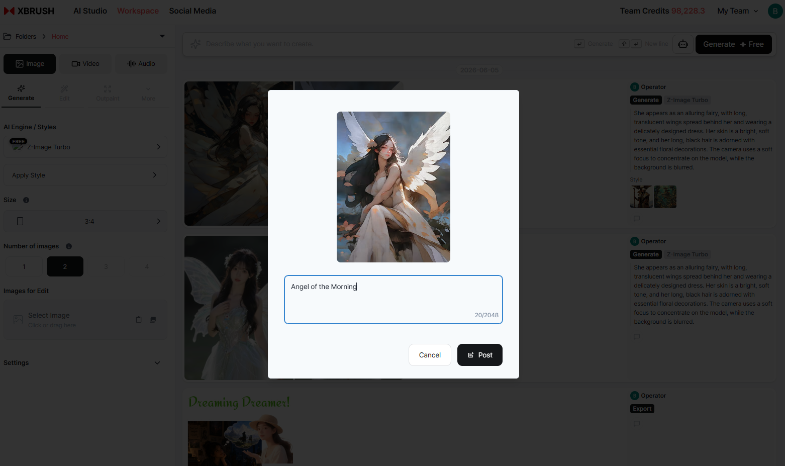Open the Apply Style selector

[x=85, y=175]
